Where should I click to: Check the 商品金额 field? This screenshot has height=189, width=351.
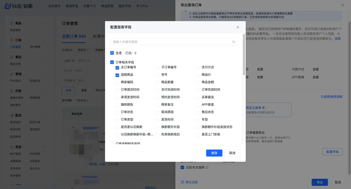coord(198,82)
